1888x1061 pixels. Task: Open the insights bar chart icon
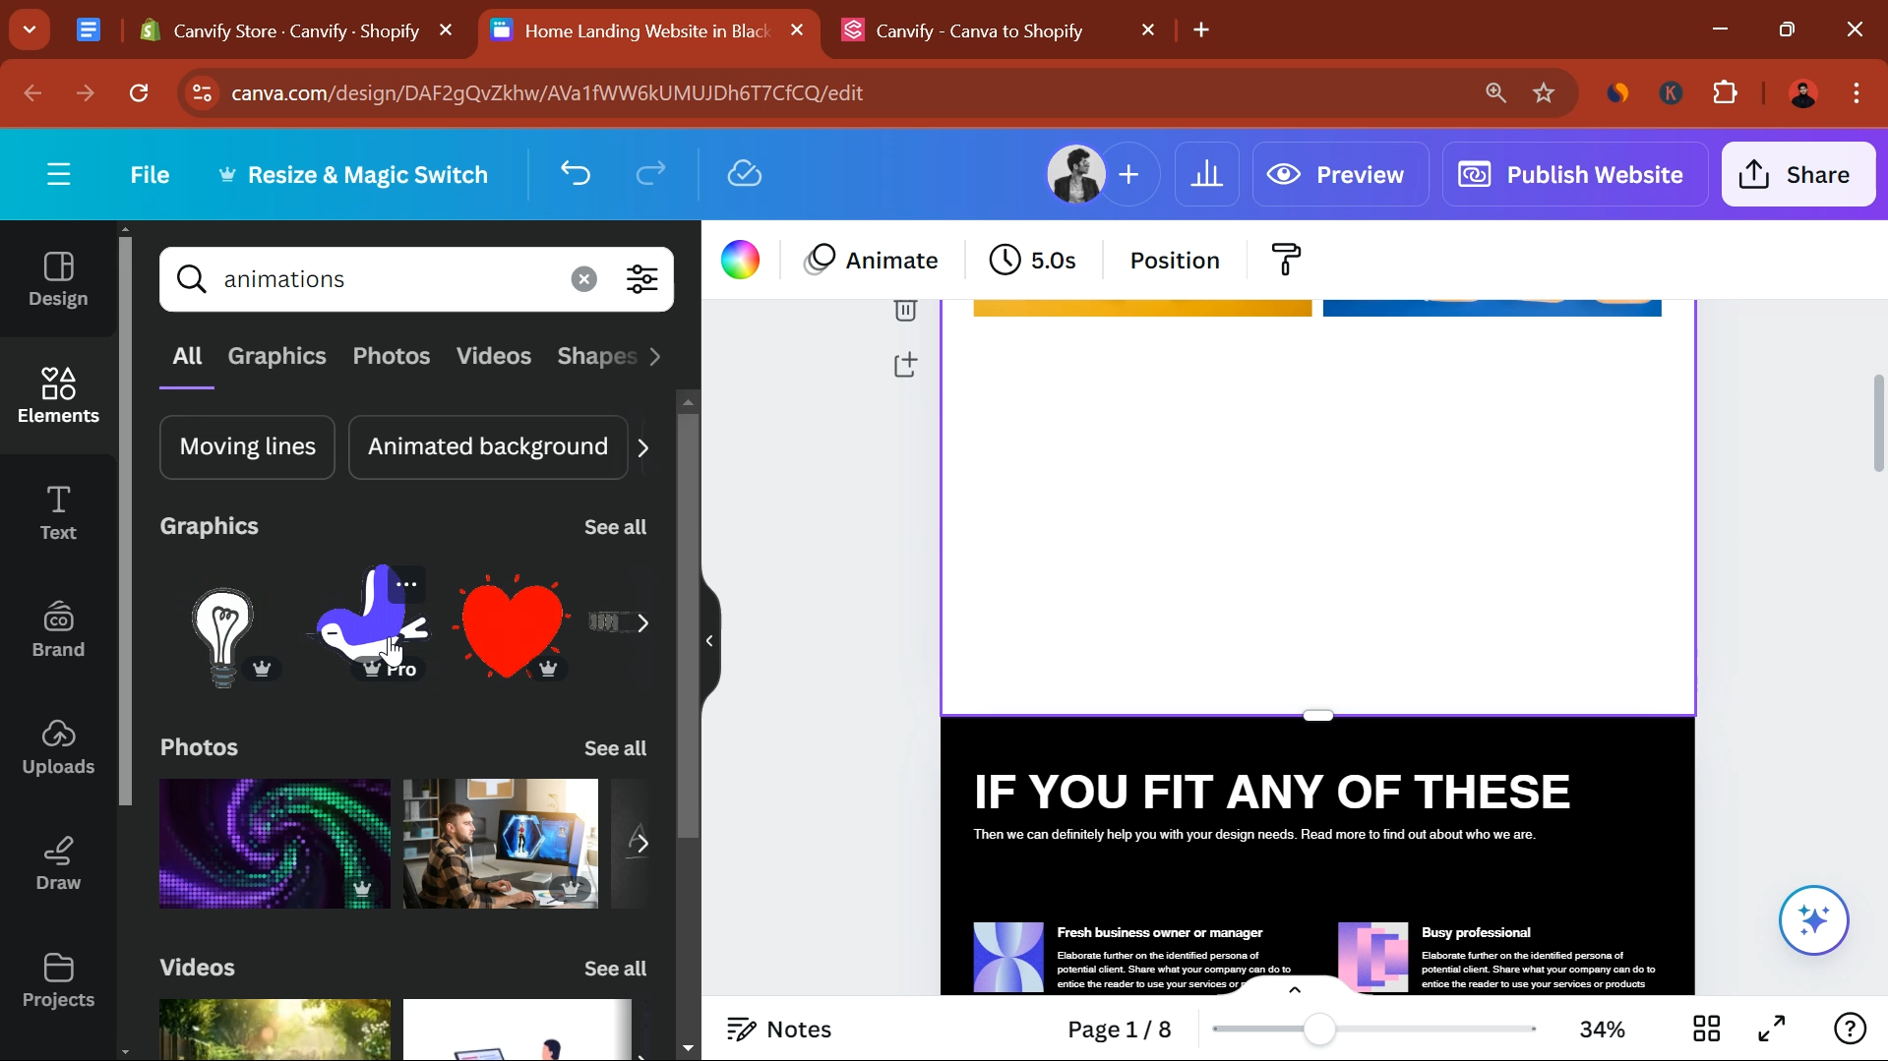1207,175
